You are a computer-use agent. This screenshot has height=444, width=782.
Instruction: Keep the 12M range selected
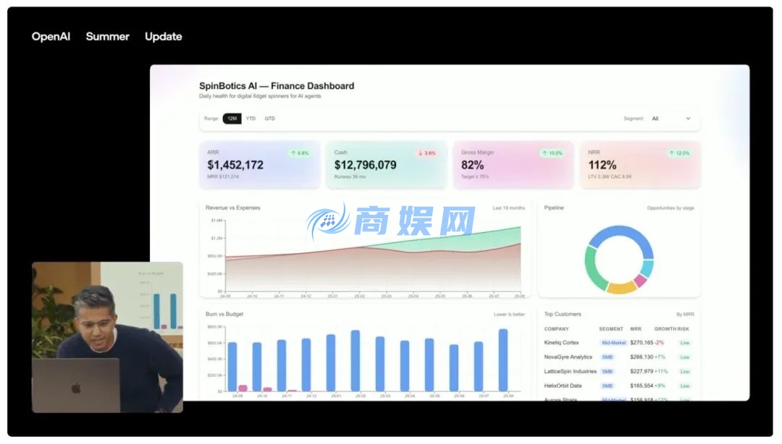[x=232, y=118]
